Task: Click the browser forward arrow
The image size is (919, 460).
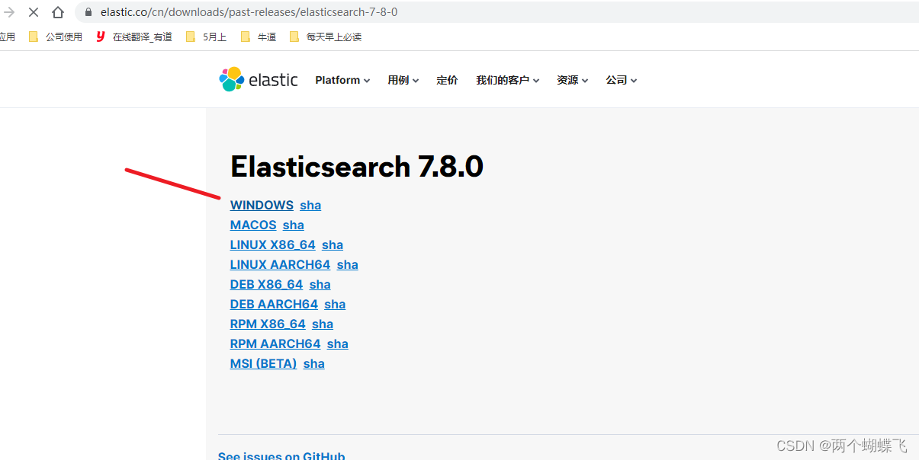Action: coord(9,12)
